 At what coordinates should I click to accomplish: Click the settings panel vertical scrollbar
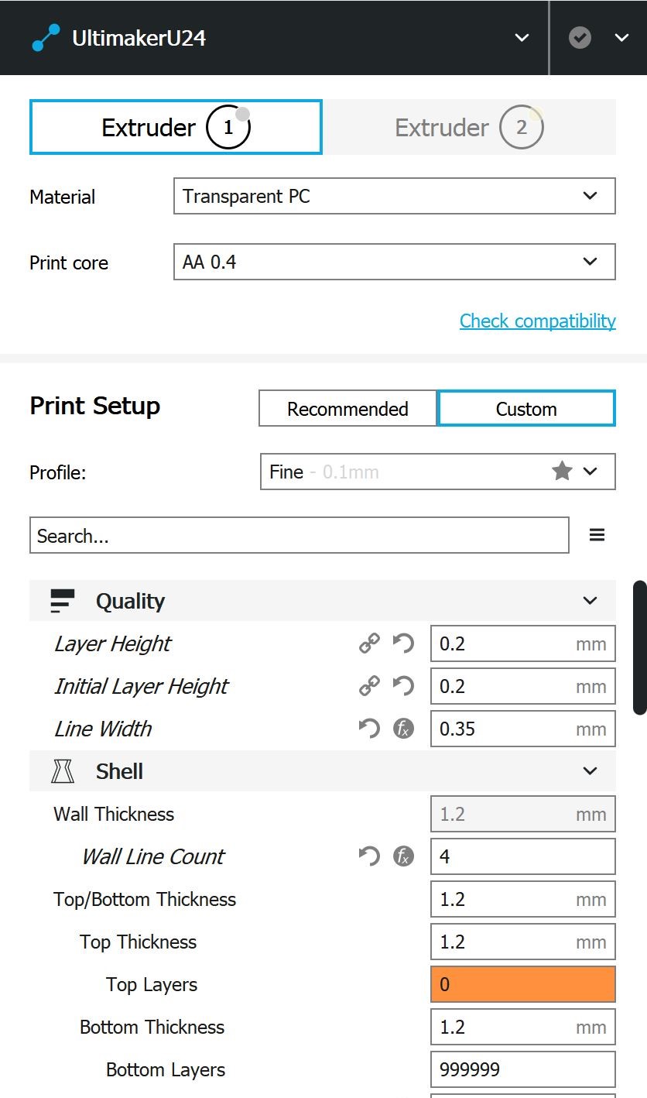pyautogui.click(x=639, y=647)
